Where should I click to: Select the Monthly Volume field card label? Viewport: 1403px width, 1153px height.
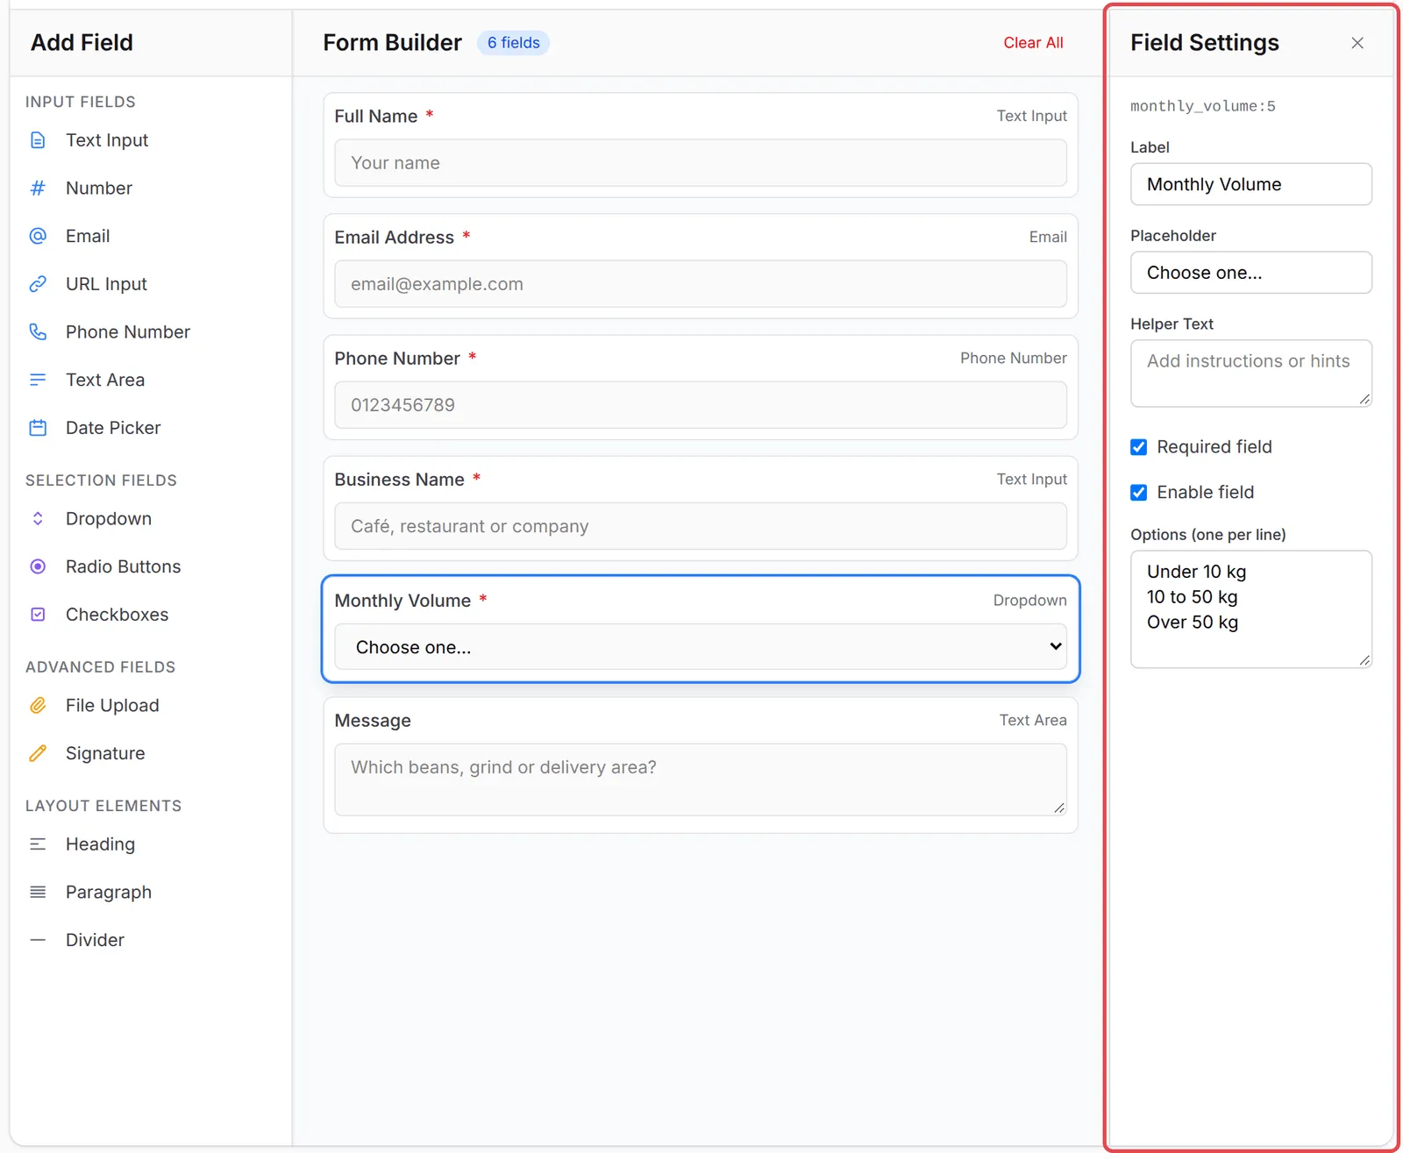click(402, 601)
